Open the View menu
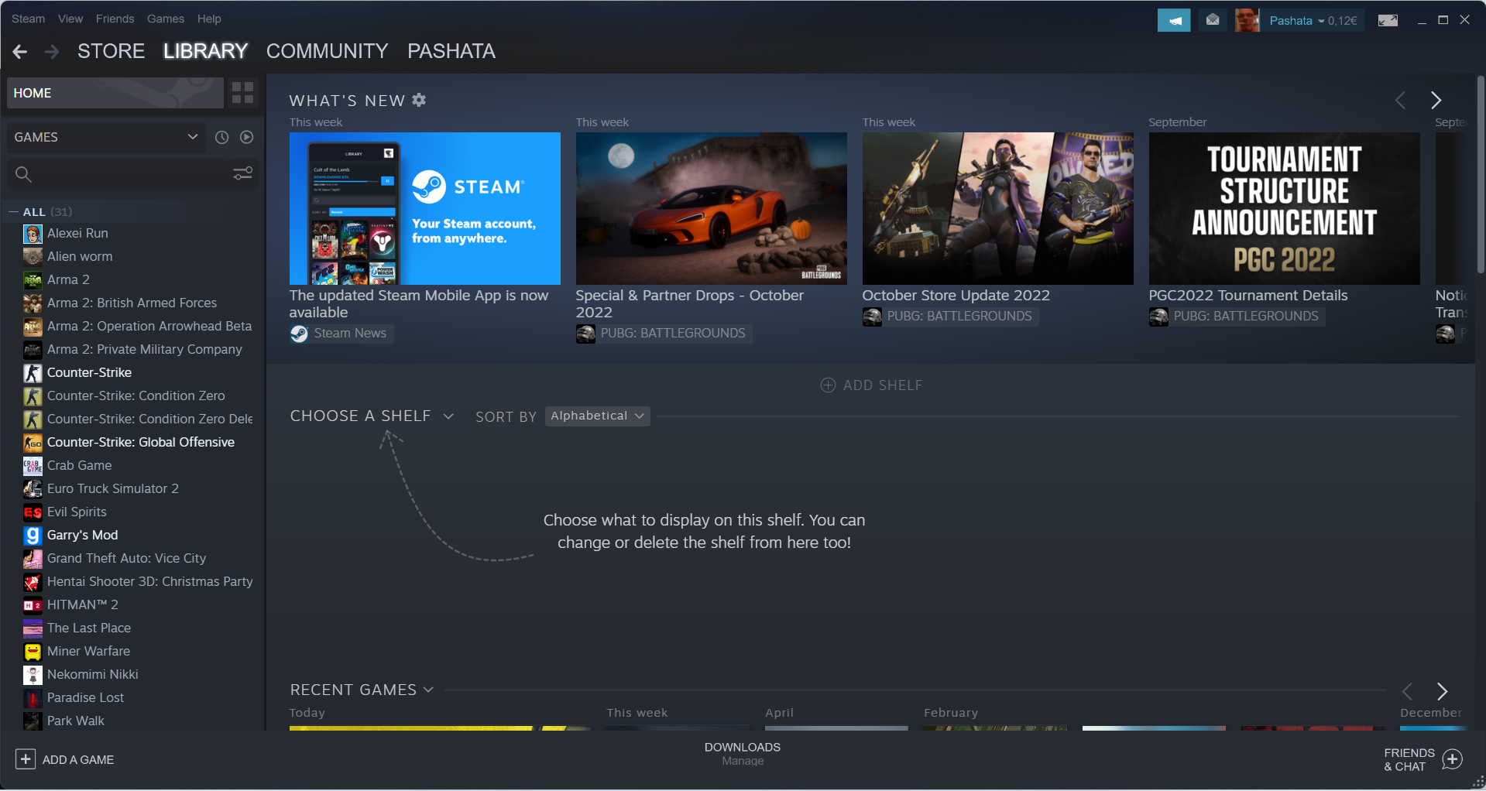Viewport: 1486px width, 791px height. coord(70,19)
